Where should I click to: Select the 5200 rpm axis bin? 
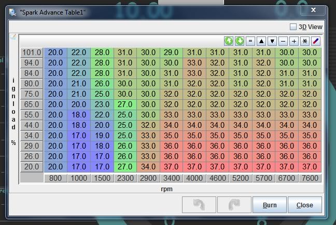coord(241,178)
